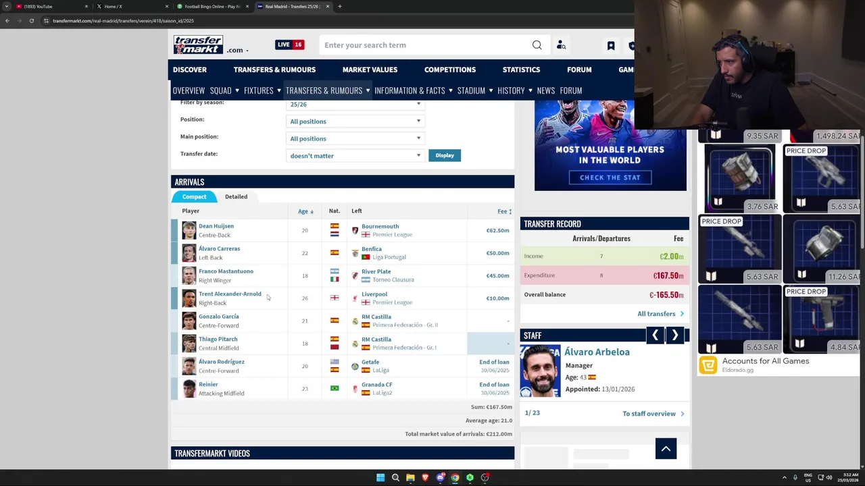
Task: Click the browser address bar URL
Action: pyautogui.click(x=123, y=21)
